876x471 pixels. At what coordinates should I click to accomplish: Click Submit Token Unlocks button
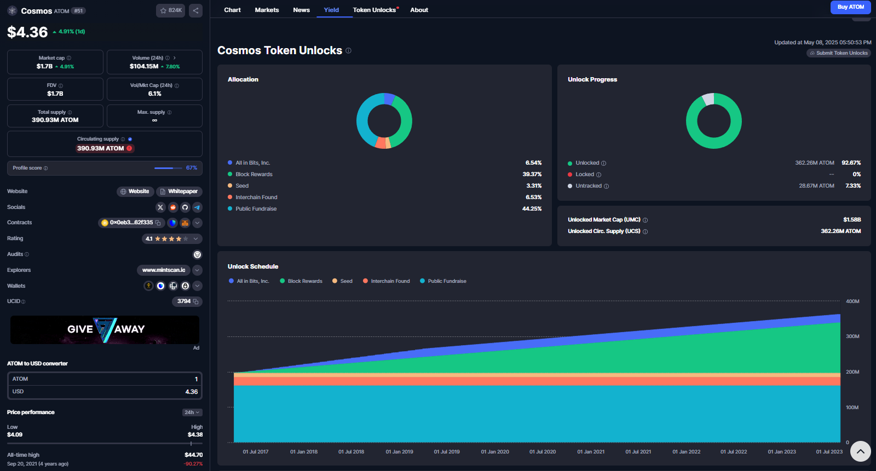(839, 53)
